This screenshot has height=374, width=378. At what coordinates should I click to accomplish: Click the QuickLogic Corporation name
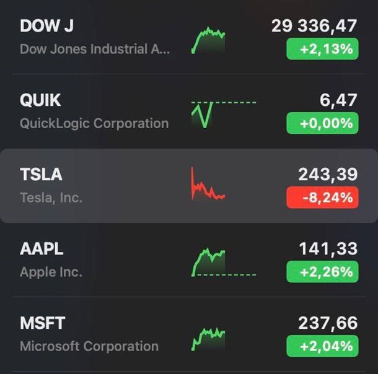coord(94,123)
